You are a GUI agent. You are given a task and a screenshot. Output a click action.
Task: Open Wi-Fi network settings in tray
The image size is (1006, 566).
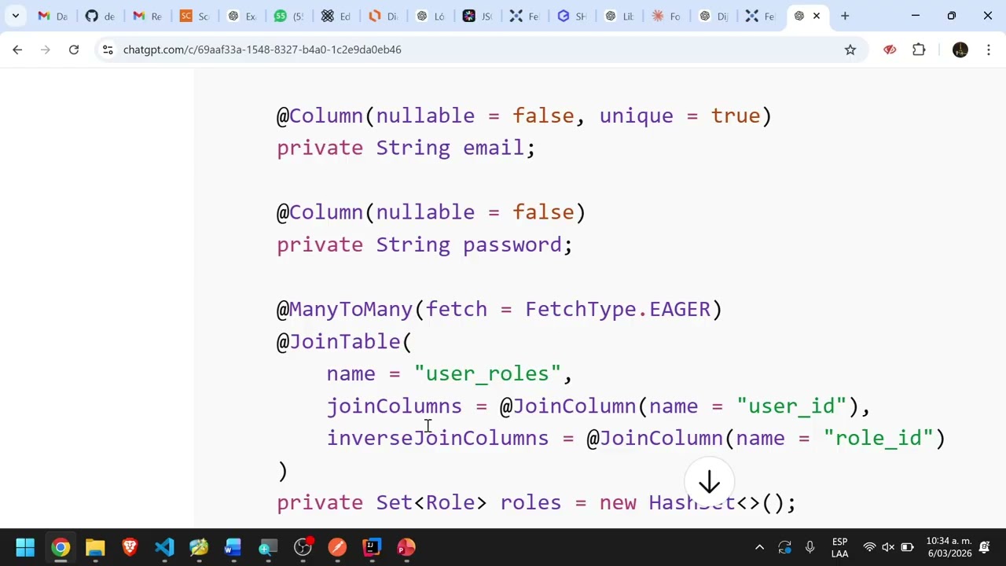click(x=869, y=547)
